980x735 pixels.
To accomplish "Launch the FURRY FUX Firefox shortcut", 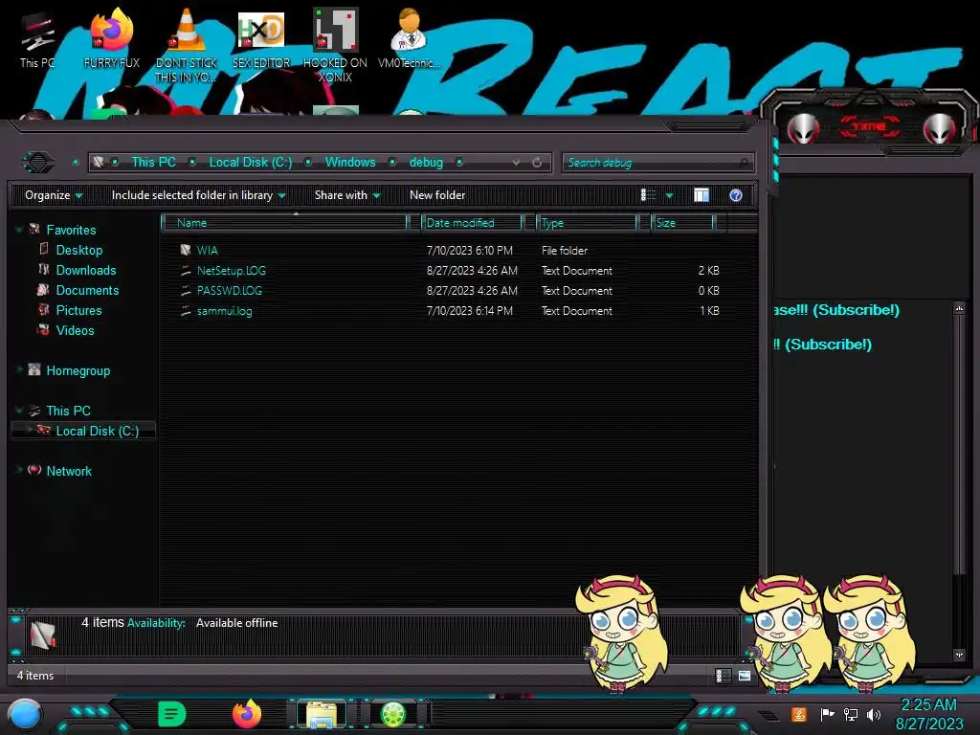I will click(x=111, y=37).
